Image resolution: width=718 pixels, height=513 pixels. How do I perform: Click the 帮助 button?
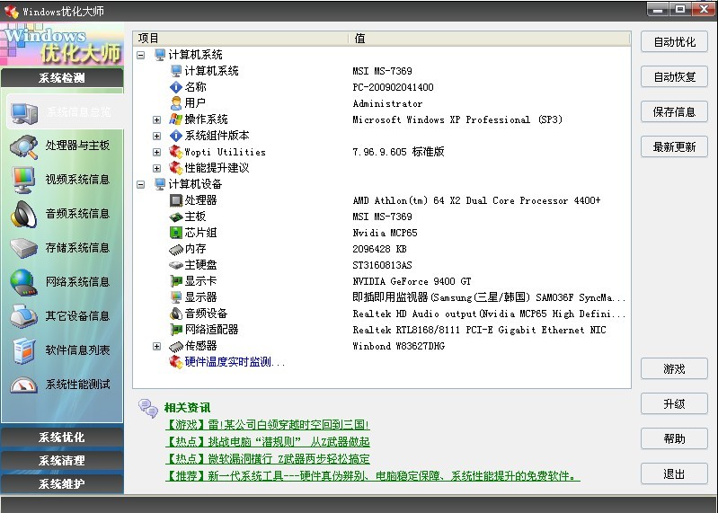click(x=674, y=439)
